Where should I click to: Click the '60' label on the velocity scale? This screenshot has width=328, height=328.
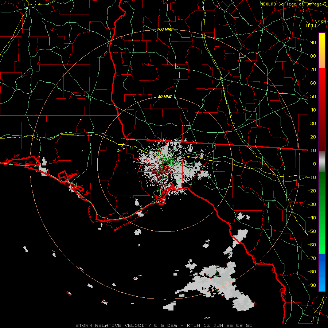[x=313, y=83]
